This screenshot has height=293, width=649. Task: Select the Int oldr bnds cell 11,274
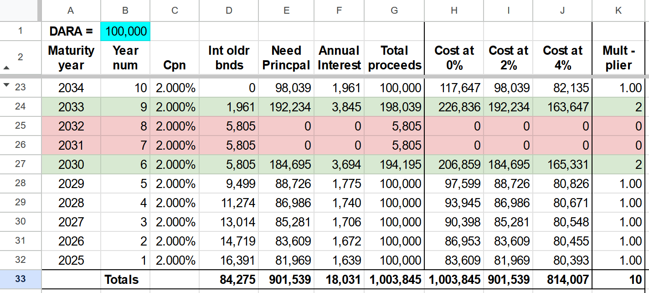coord(229,203)
